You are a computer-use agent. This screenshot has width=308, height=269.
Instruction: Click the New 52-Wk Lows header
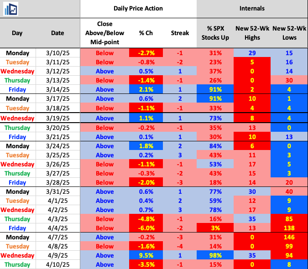pos(289,33)
